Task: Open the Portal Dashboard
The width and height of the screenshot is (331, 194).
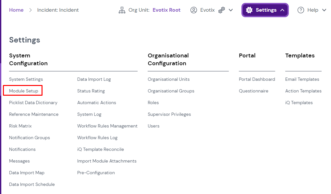Action: coord(257,79)
